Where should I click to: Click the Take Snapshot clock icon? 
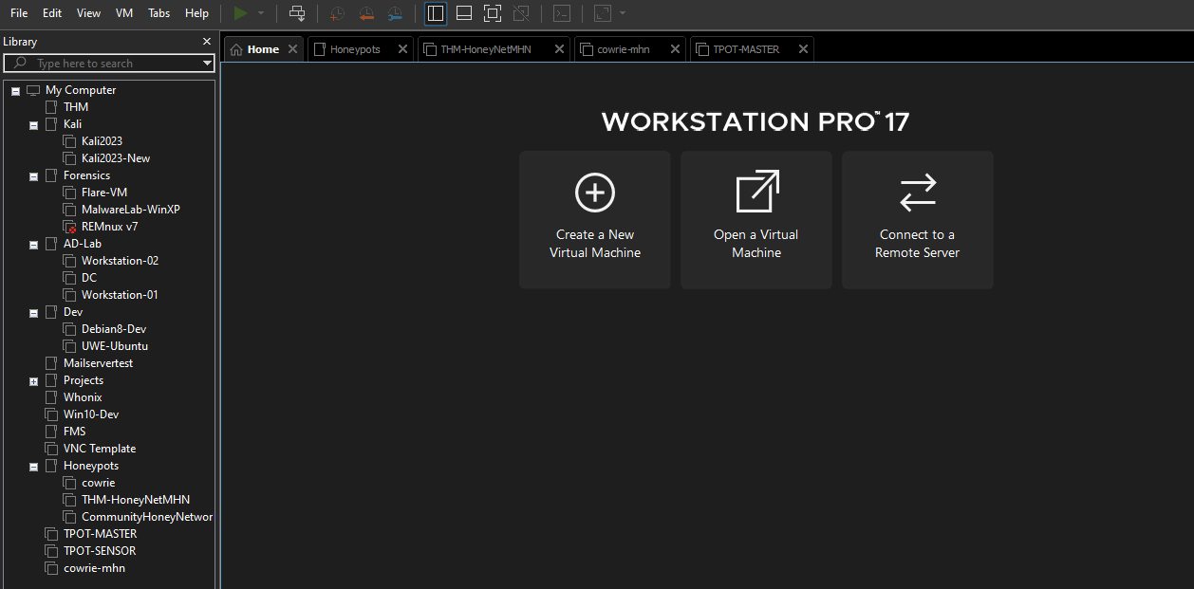(x=337, y=13)
